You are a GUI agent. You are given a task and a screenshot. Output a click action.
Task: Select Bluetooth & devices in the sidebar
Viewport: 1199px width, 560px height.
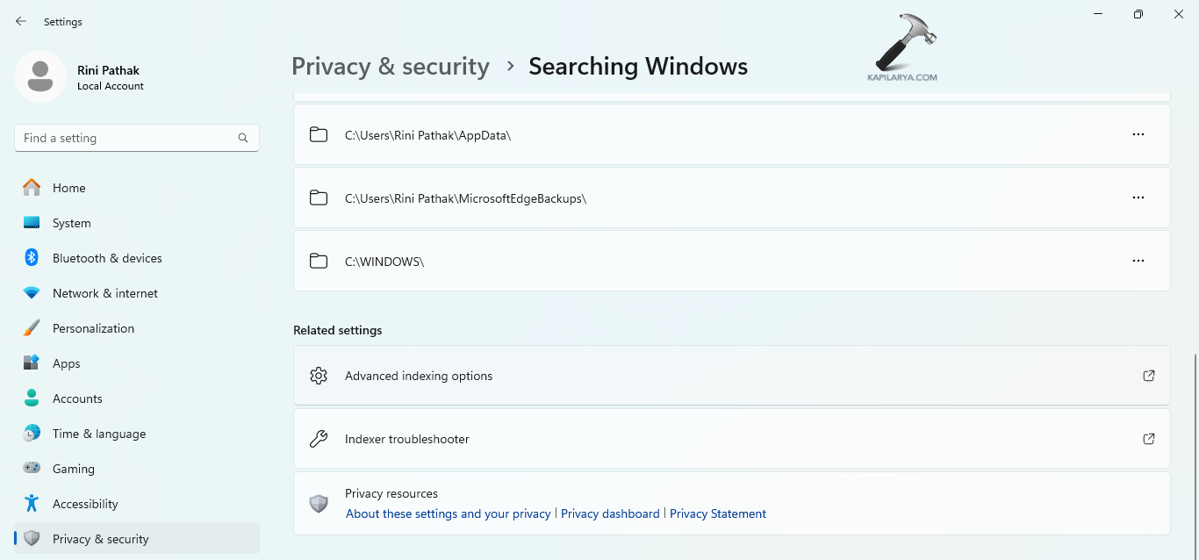click(107, 258)
